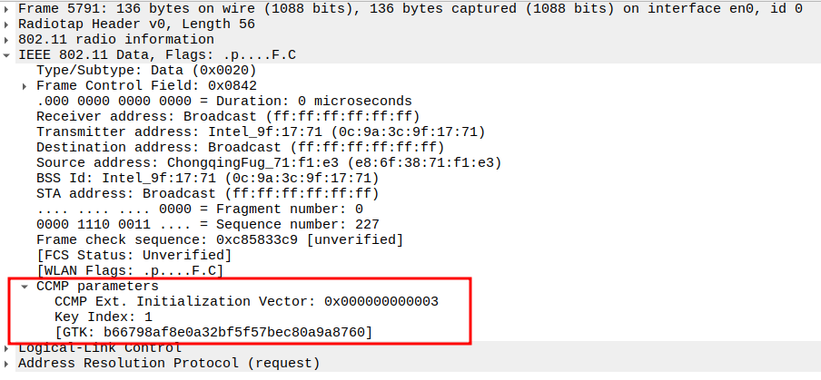Screen dimensions: 821x380
Task: Select the Duration field row
Action: coord(223,101)
